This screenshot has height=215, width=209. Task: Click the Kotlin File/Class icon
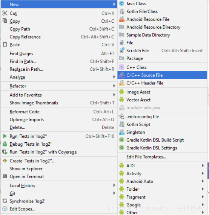point(121,11)
